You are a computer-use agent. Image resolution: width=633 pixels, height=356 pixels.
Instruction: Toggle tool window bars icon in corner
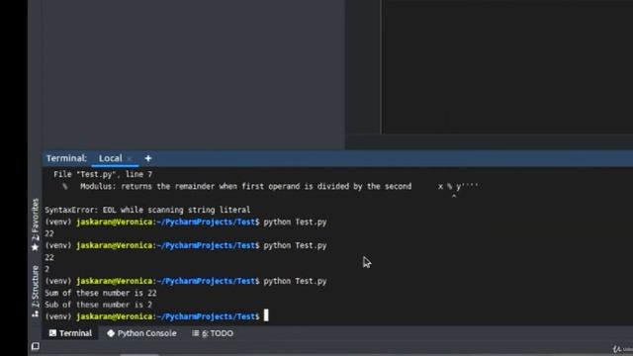click(36, 346)
